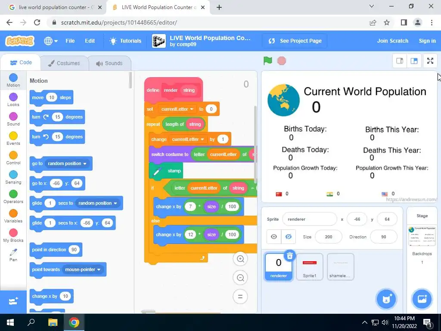Click the block palette scrollbar
This screenshot has height=331, width=441.
pos(130,80)
